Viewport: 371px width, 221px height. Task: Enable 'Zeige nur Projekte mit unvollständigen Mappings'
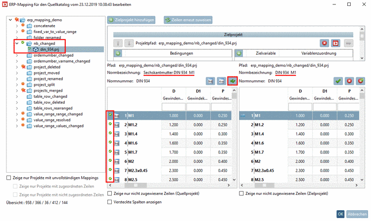(x=9, y=178)
